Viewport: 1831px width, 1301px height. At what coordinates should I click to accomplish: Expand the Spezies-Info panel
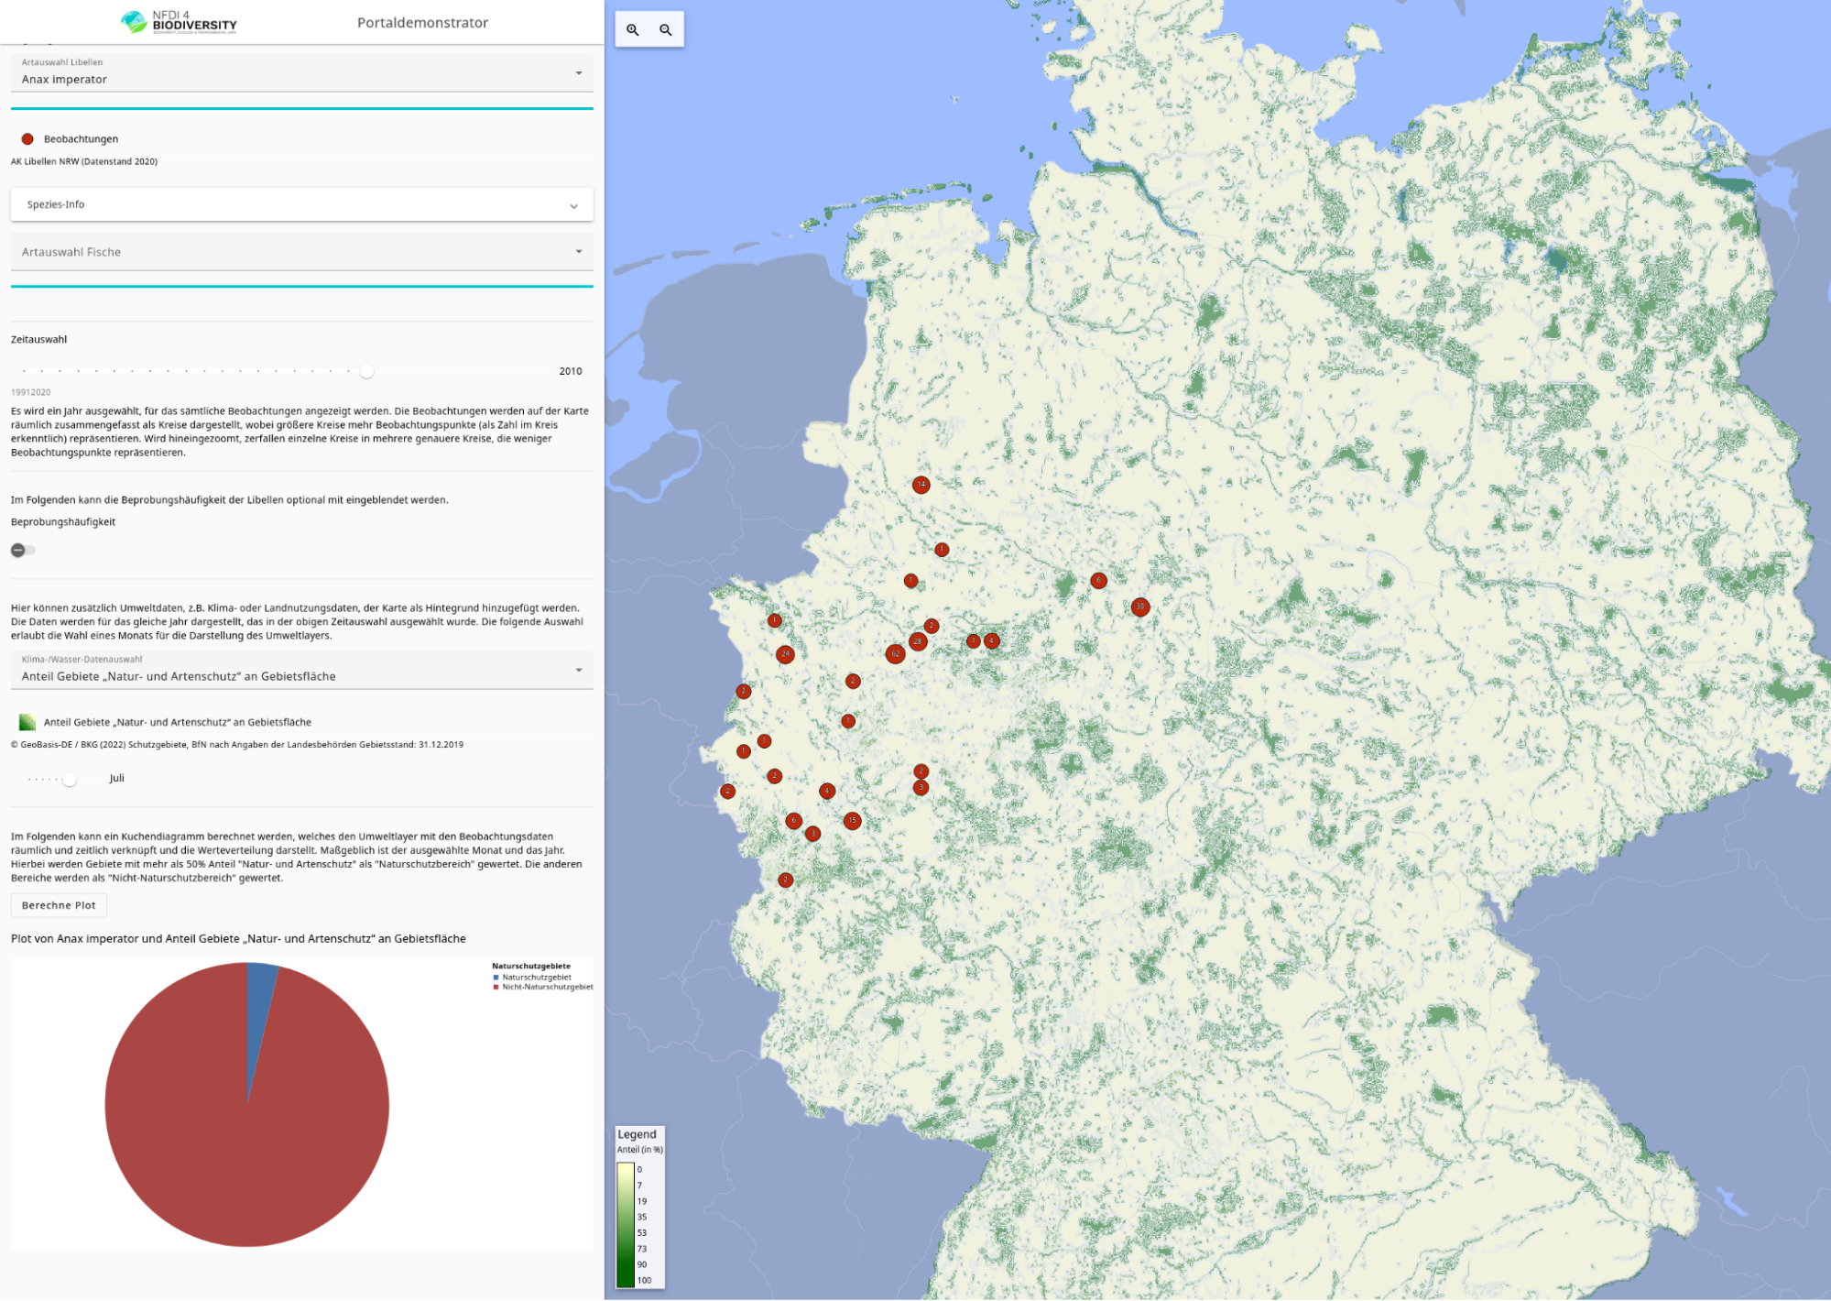click(x=302, y=204)
